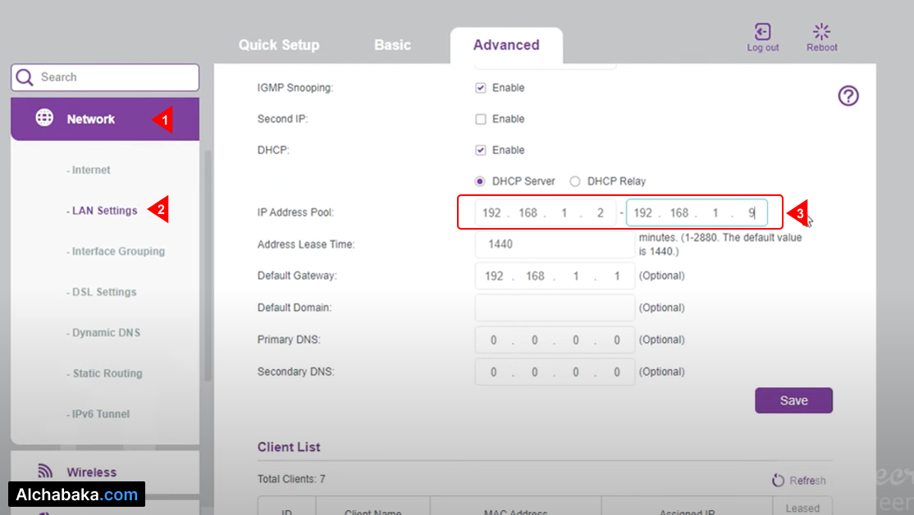
Task: Disable the DHCP Enable checkbox
Action: pos(481,150)
